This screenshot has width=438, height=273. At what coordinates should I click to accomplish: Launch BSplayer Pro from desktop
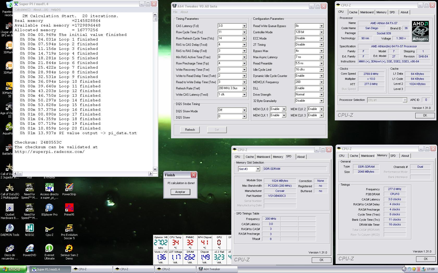[x=49, y=208]
